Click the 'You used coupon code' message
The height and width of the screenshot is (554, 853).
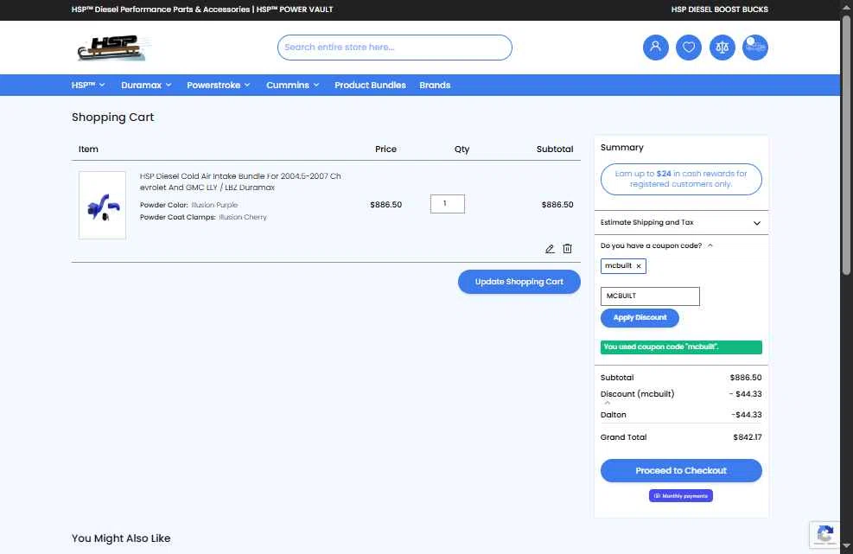(x=681, y=347)
